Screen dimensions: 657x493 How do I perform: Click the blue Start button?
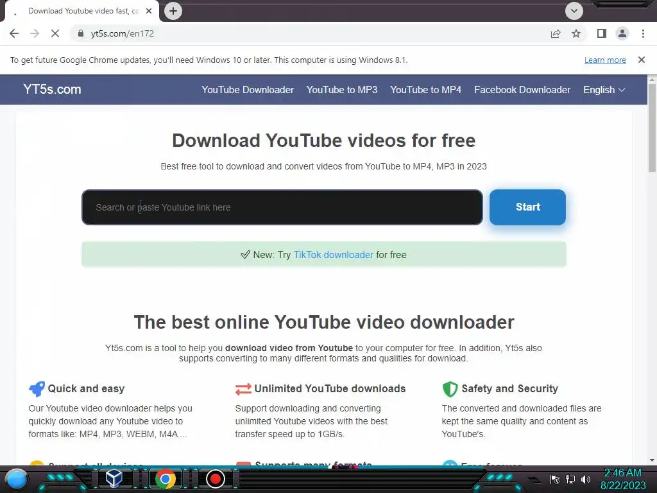pos(527,207)
